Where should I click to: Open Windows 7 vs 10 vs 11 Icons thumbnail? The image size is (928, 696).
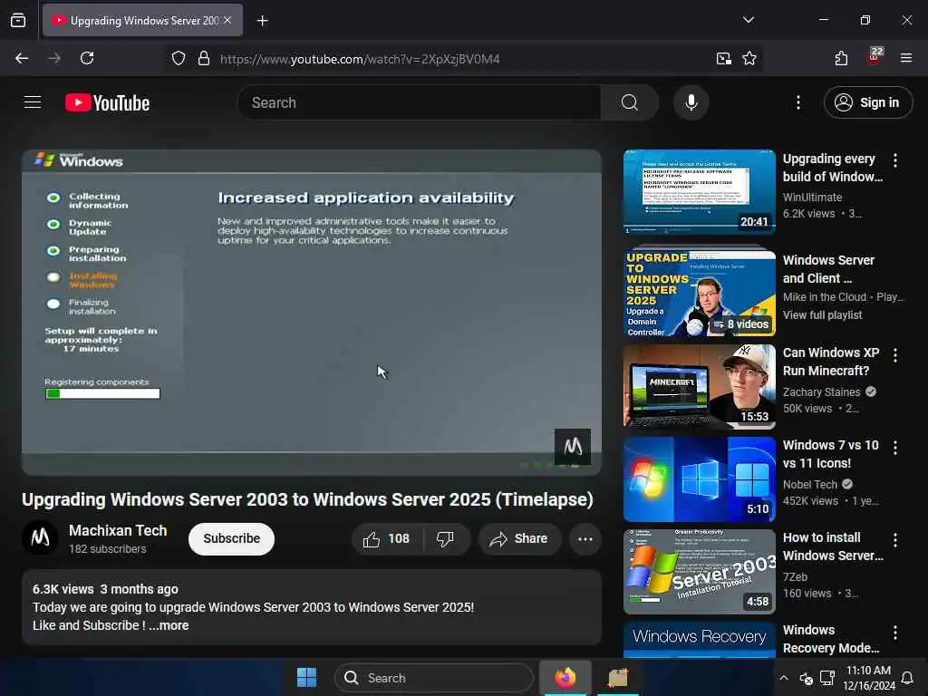pos(699,478)
